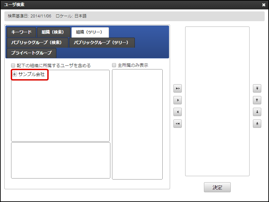Select サンプル会社 in the organization tree

32,74
